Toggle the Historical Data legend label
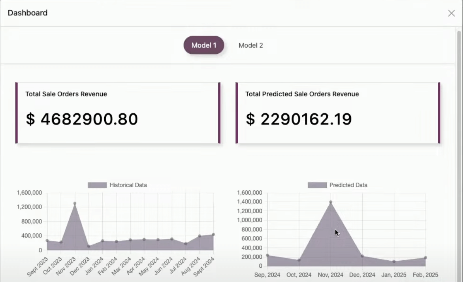 point(128,185)
